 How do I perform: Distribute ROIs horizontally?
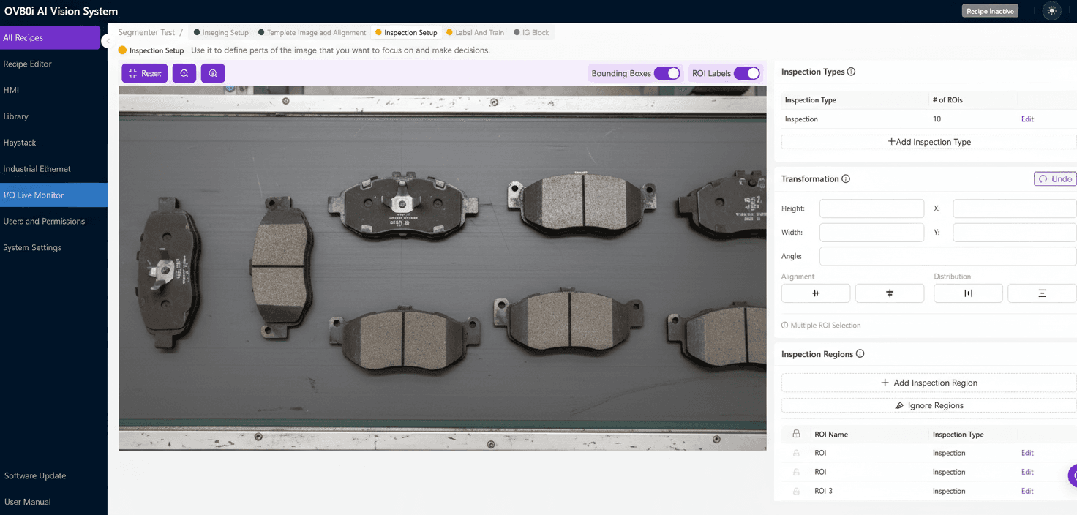coord(968,293)
